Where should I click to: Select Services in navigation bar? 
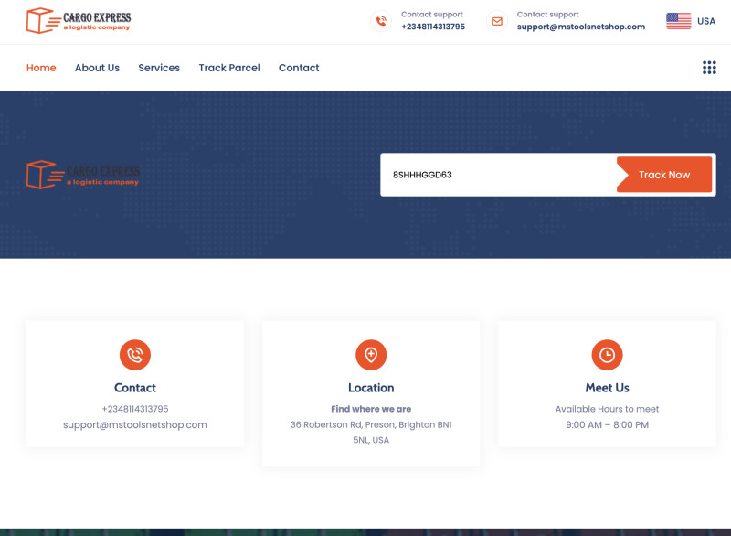pos(159,68)
